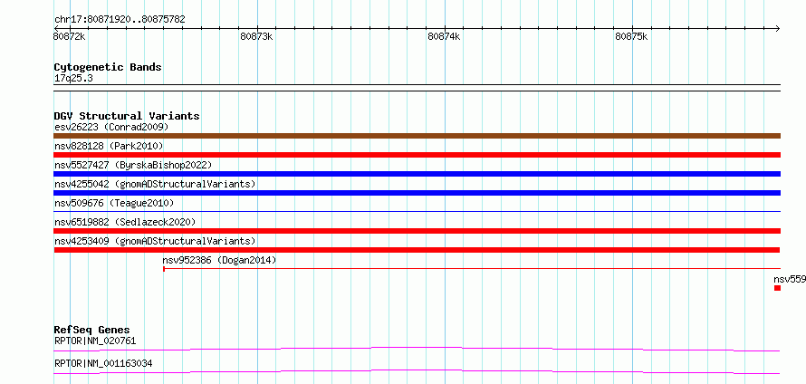Click the DGV Structural Variants track heading
The image size is (806, 384).
pyautogui.click(x=127, y=116)
